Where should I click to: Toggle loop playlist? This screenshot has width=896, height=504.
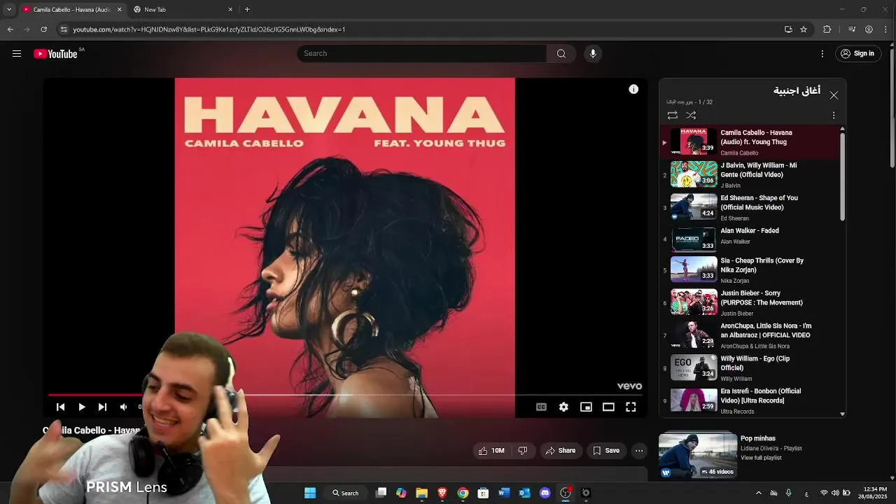672,115
